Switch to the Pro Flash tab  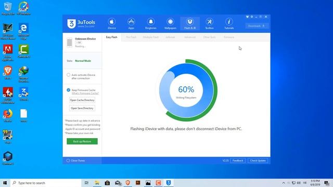pyautogui.click(x=131, y=37)
